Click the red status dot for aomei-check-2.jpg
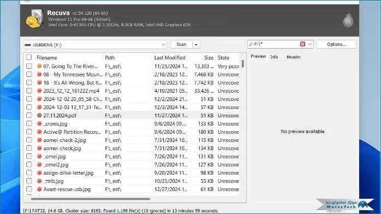 coord(39,140)
